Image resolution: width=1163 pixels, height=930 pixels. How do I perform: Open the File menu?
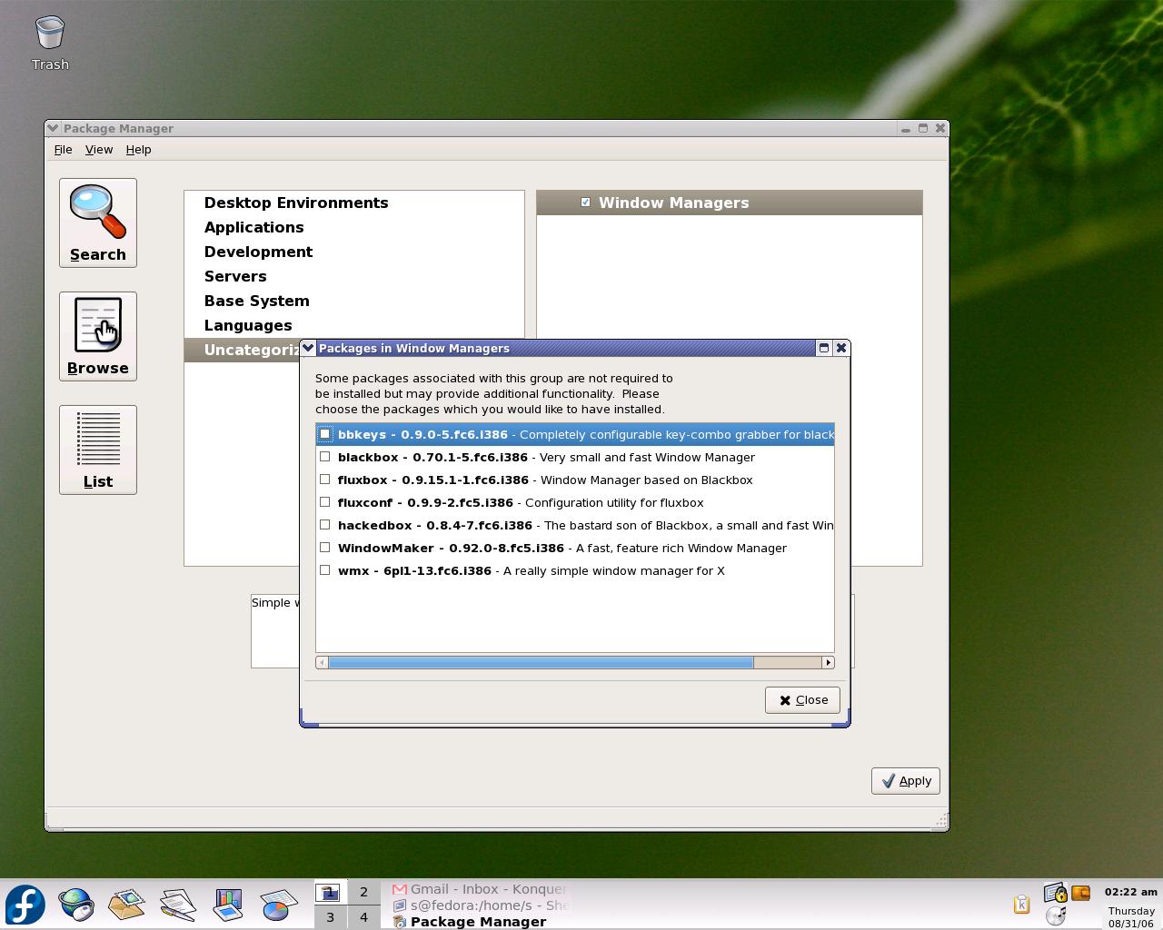click(63, 150)
